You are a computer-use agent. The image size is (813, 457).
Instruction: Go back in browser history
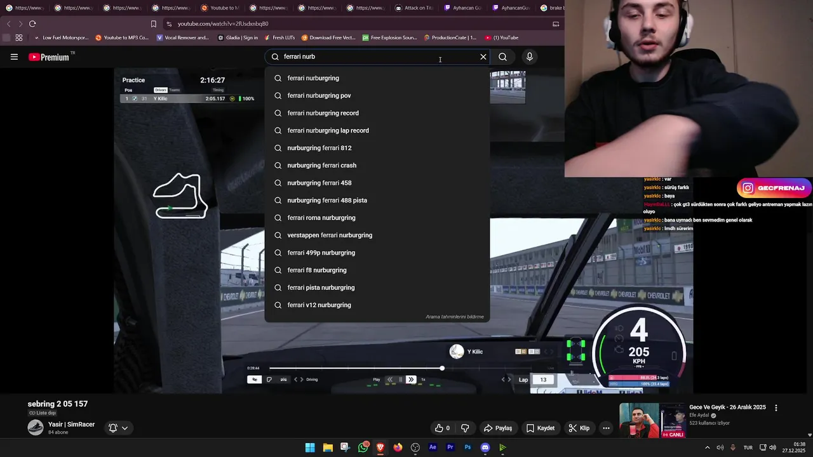point(8,23)
